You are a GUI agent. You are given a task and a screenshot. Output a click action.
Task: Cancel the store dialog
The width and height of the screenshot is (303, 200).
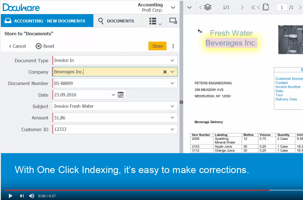tap(17, 46)
